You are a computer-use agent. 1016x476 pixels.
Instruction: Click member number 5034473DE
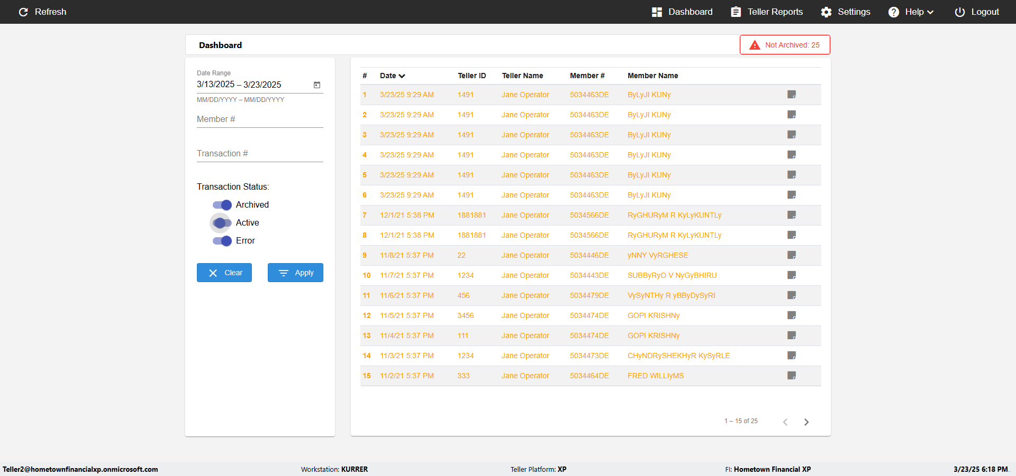(x=589, y=356)
